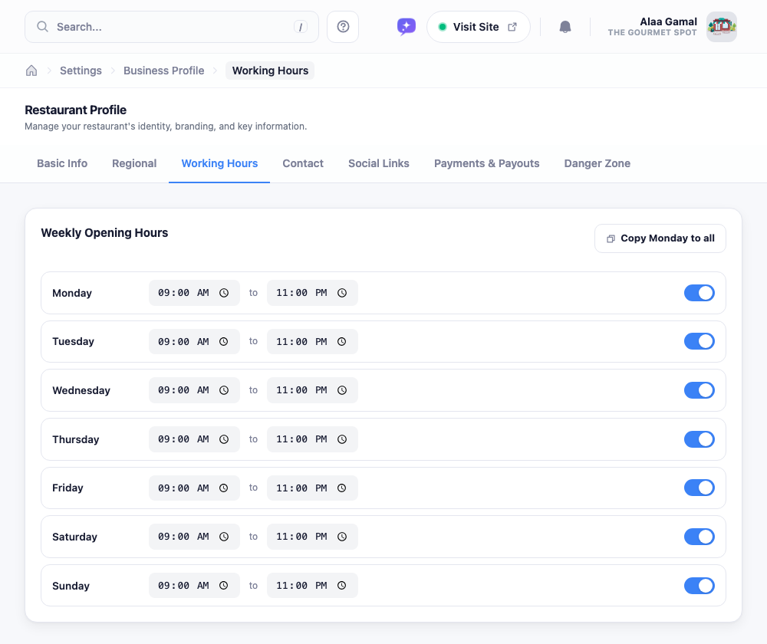
Task: Open the AI assistant chat sparkle icon
Action: click(x=406, y=27)
